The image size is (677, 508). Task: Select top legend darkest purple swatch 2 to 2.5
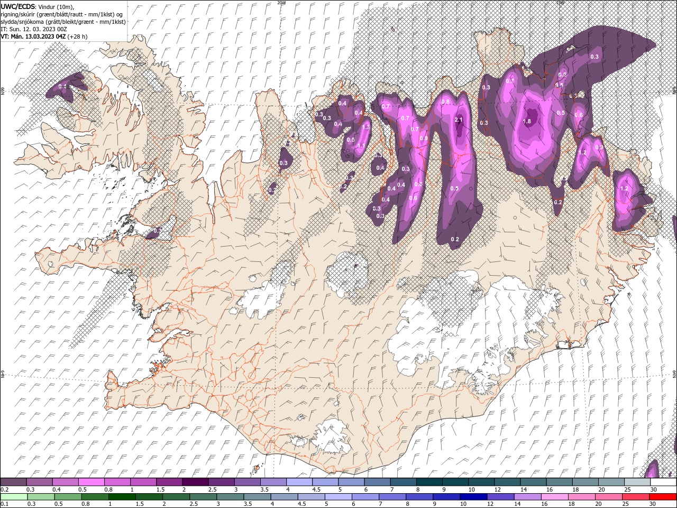[196, 482]
